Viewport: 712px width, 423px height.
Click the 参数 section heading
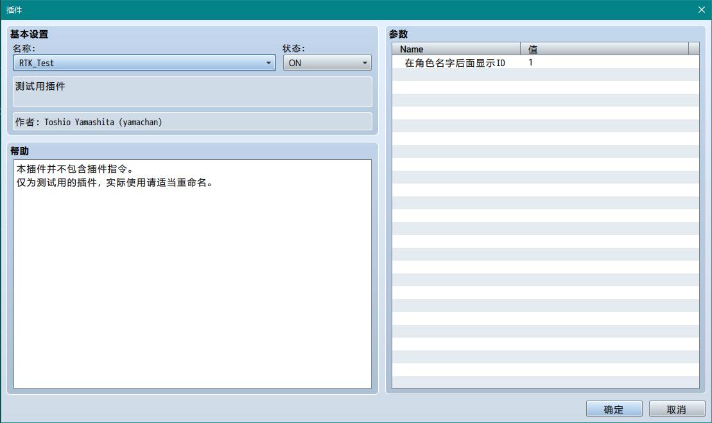click(x=398, y=34)
